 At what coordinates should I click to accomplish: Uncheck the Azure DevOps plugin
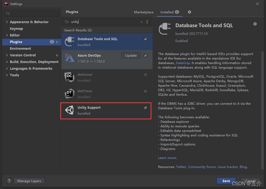(x=145, y=56)
